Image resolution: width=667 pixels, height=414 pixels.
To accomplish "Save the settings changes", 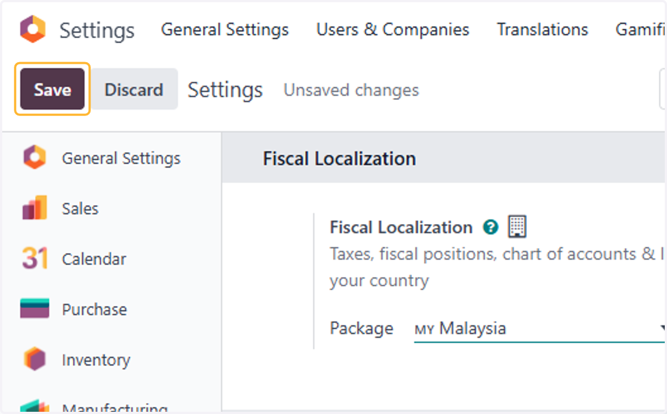I will tap(52, 89).
